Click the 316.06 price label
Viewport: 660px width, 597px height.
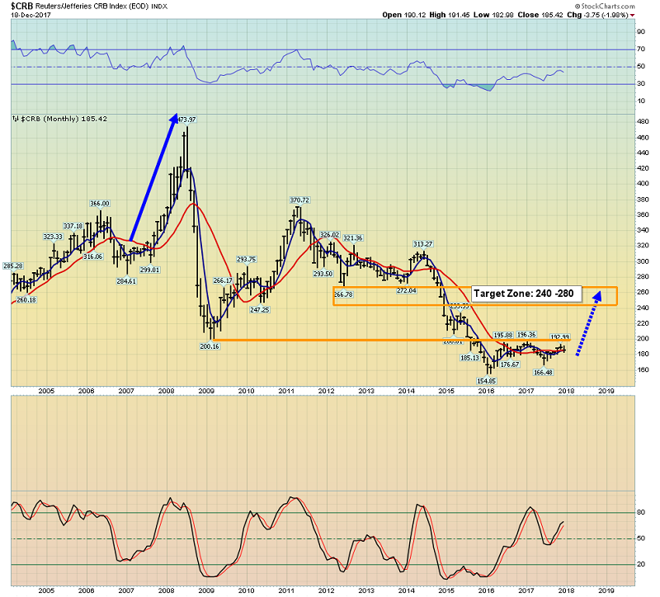coord(93,256)
